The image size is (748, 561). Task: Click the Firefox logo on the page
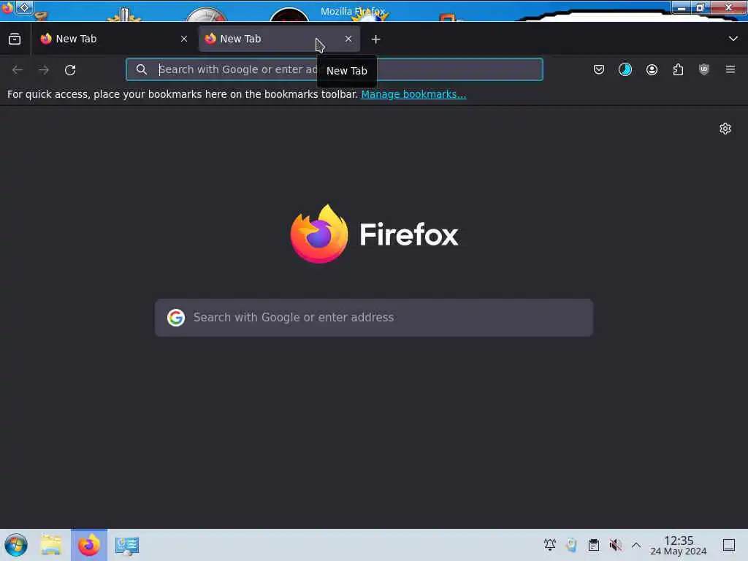[375, 234]
